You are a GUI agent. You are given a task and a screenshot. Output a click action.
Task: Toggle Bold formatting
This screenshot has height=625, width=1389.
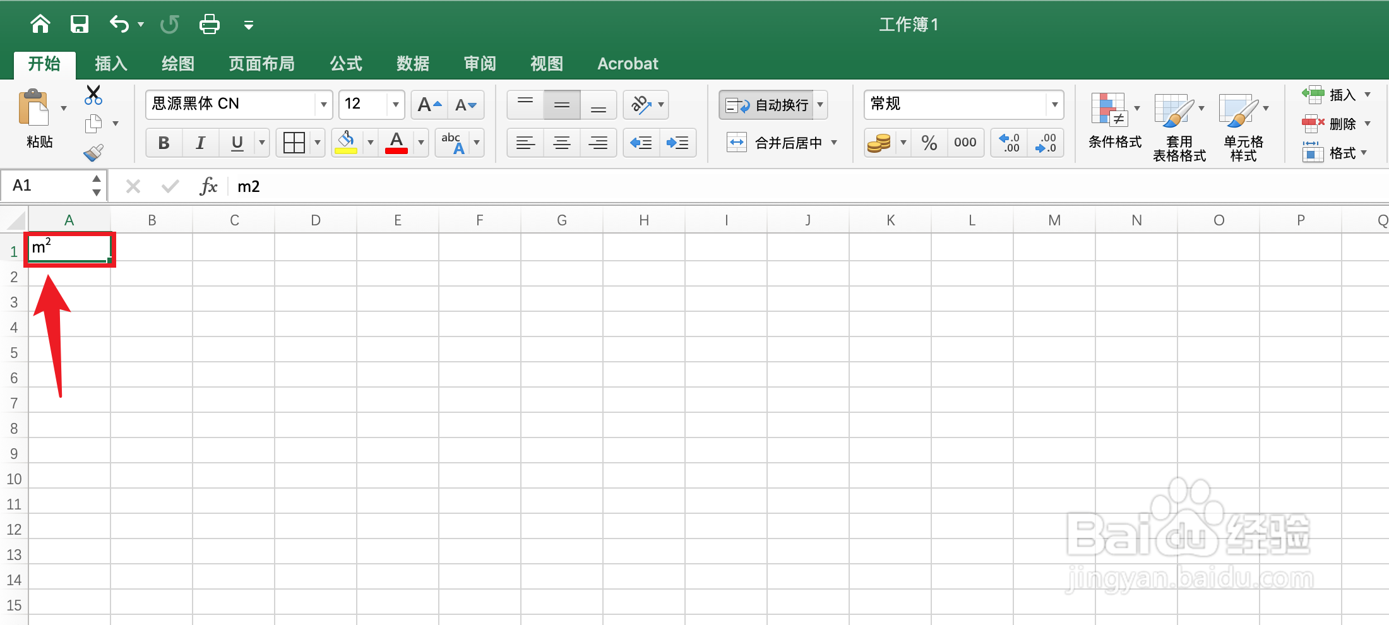click(164, 143)
